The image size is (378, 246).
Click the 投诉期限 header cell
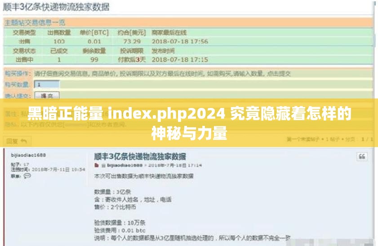point(132,51)
